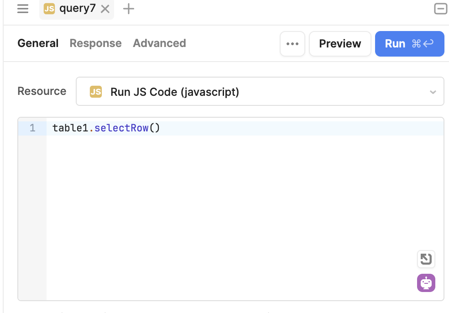Click the Resource dropdown chevron

click(433, 92)
